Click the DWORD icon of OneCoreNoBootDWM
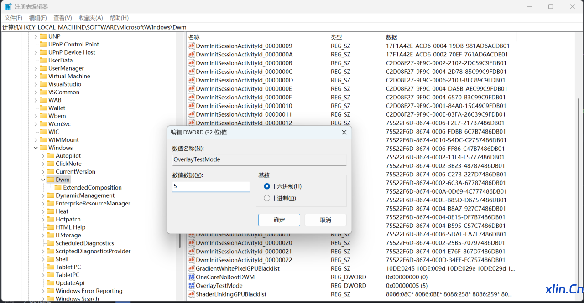 tap(192, 277)
